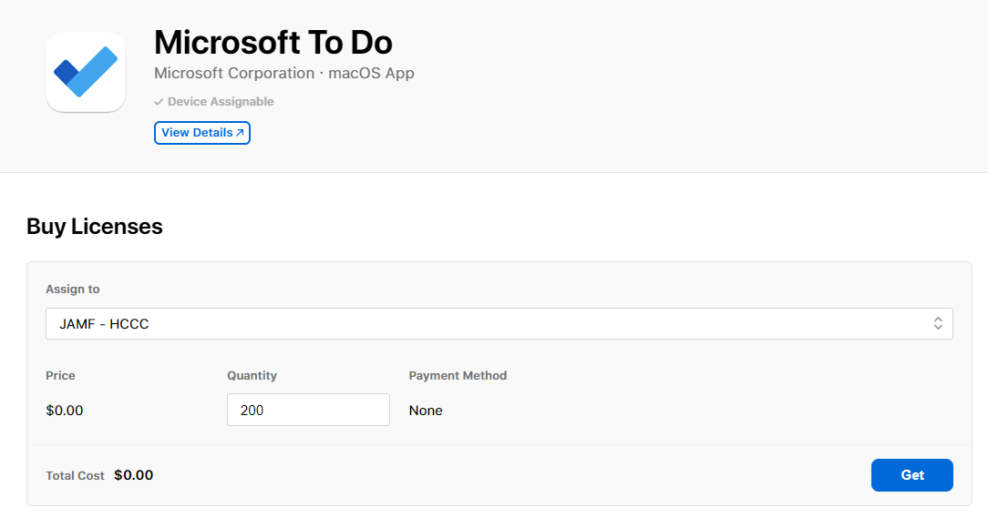Open View Details link
This screenshot has height=528, width=988.
tap(202, 133)
